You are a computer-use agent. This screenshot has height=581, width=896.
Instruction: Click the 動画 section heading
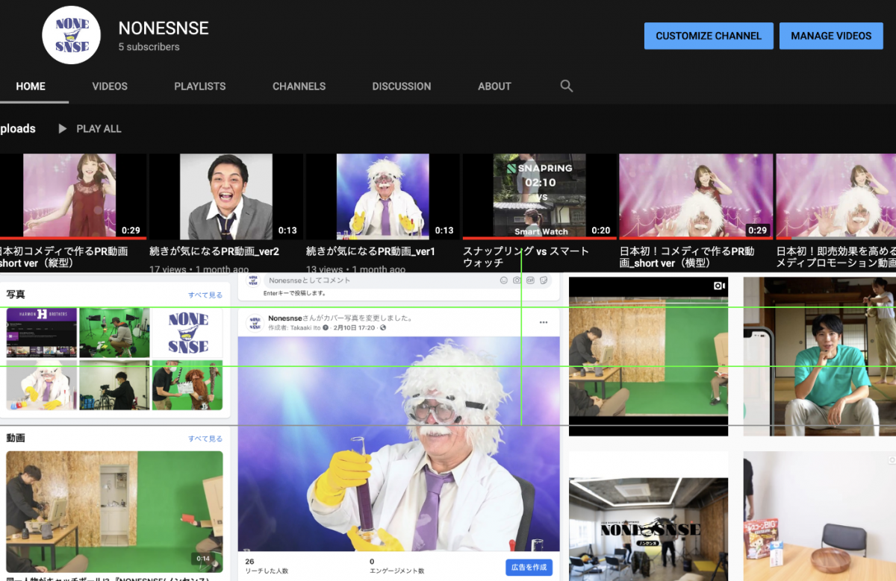coord(16,438)
